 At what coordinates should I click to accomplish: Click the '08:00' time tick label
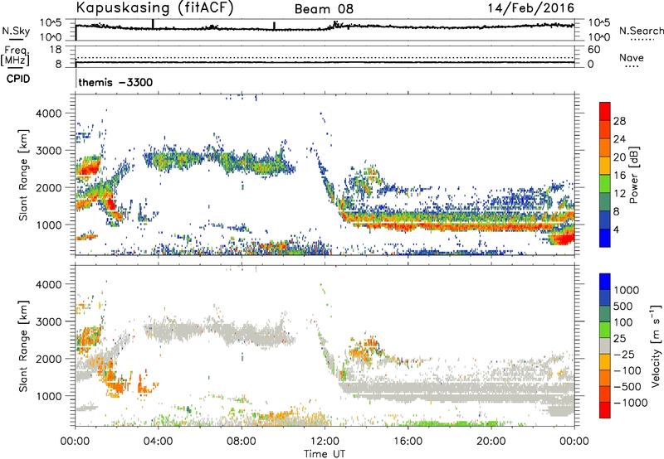242,442
